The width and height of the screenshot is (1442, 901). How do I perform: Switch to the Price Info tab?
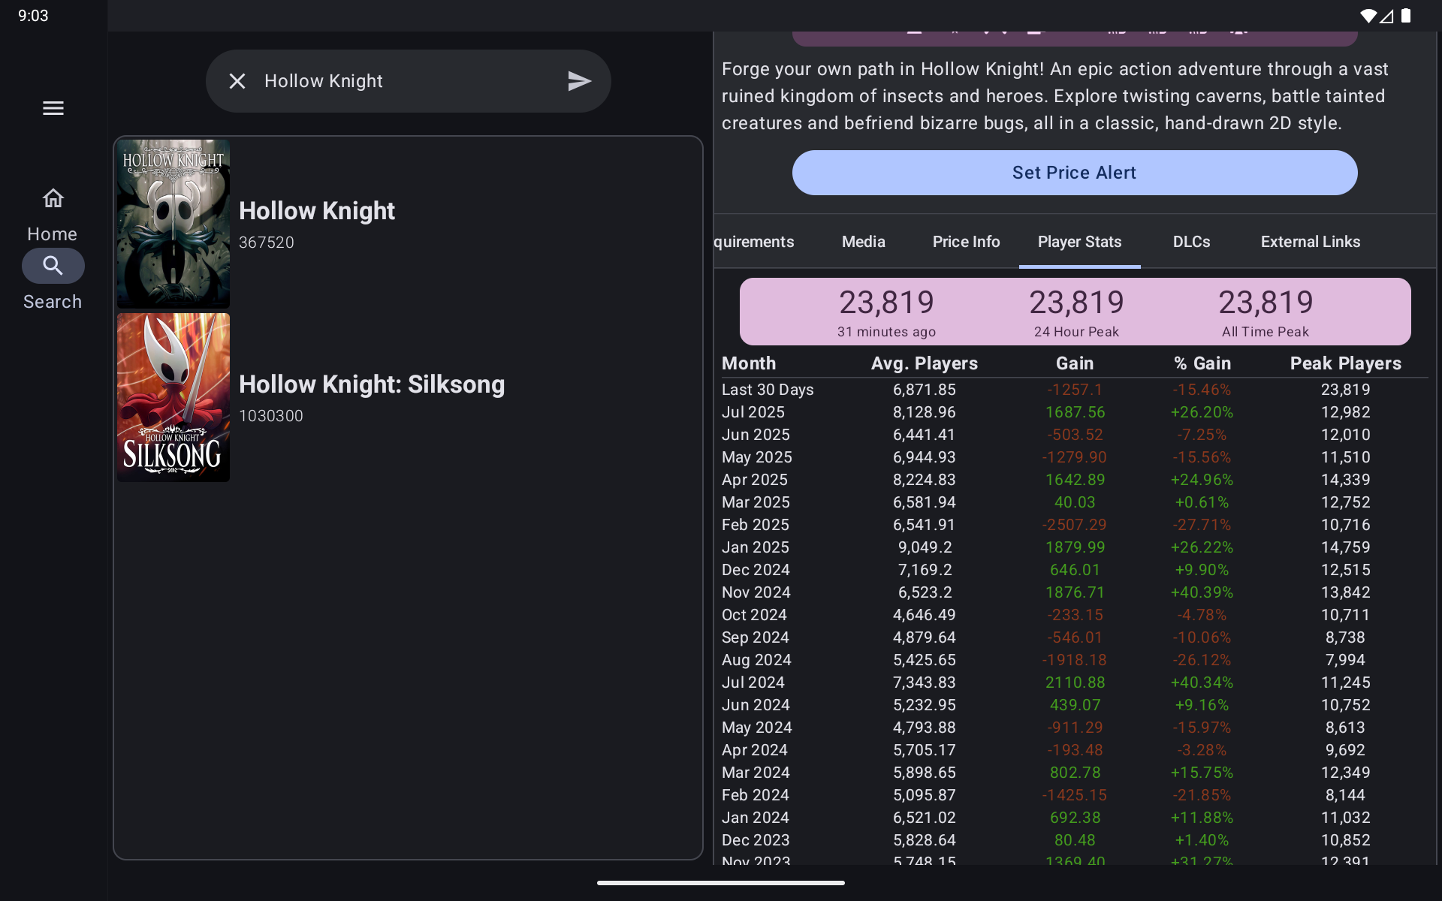[x=966, y=242]
